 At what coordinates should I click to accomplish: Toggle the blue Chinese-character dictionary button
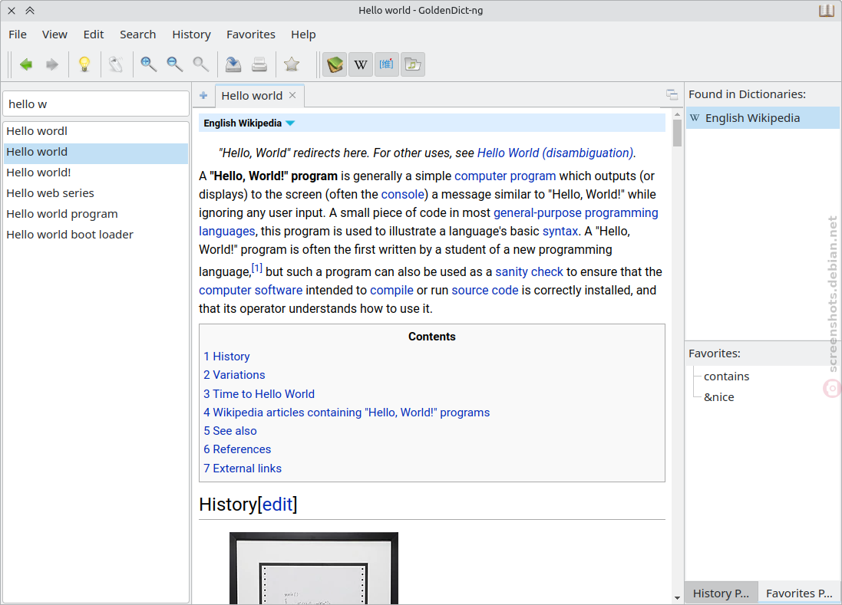(x=387, y=64)
